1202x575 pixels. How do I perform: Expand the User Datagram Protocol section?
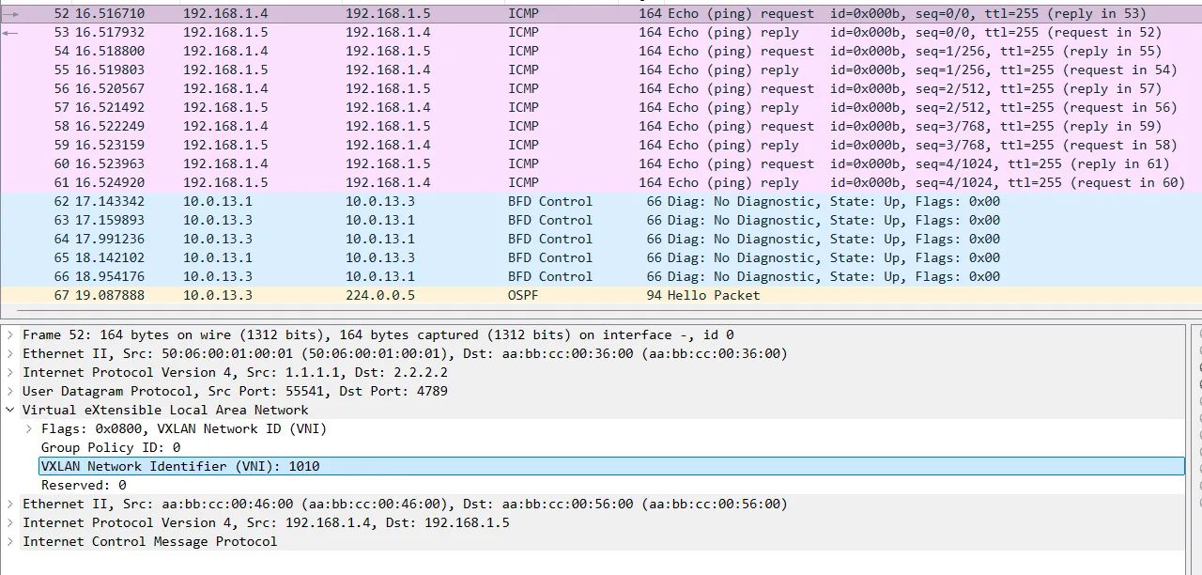[x=10, y=392]
